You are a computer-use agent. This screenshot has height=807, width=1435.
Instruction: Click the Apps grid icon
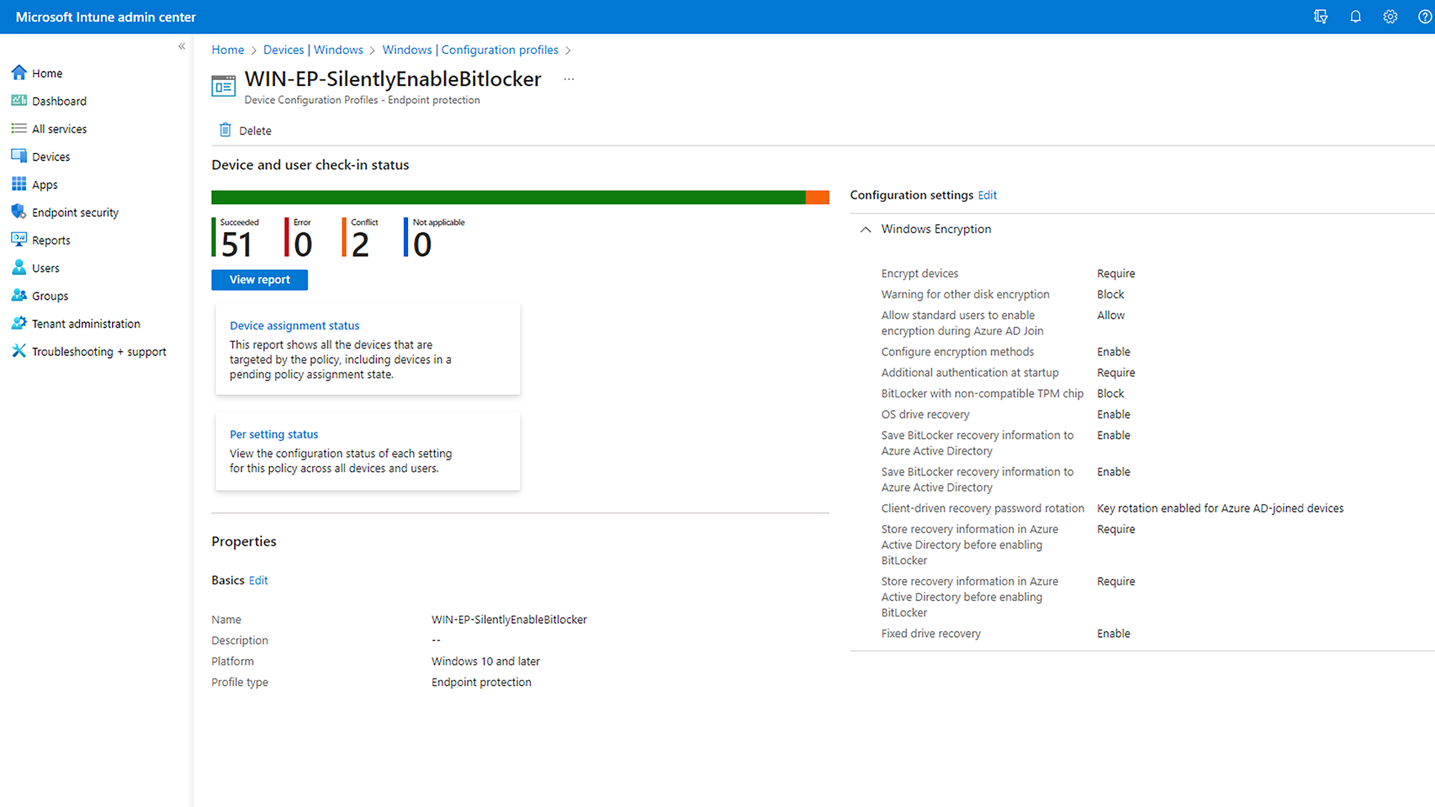(19, 184)
